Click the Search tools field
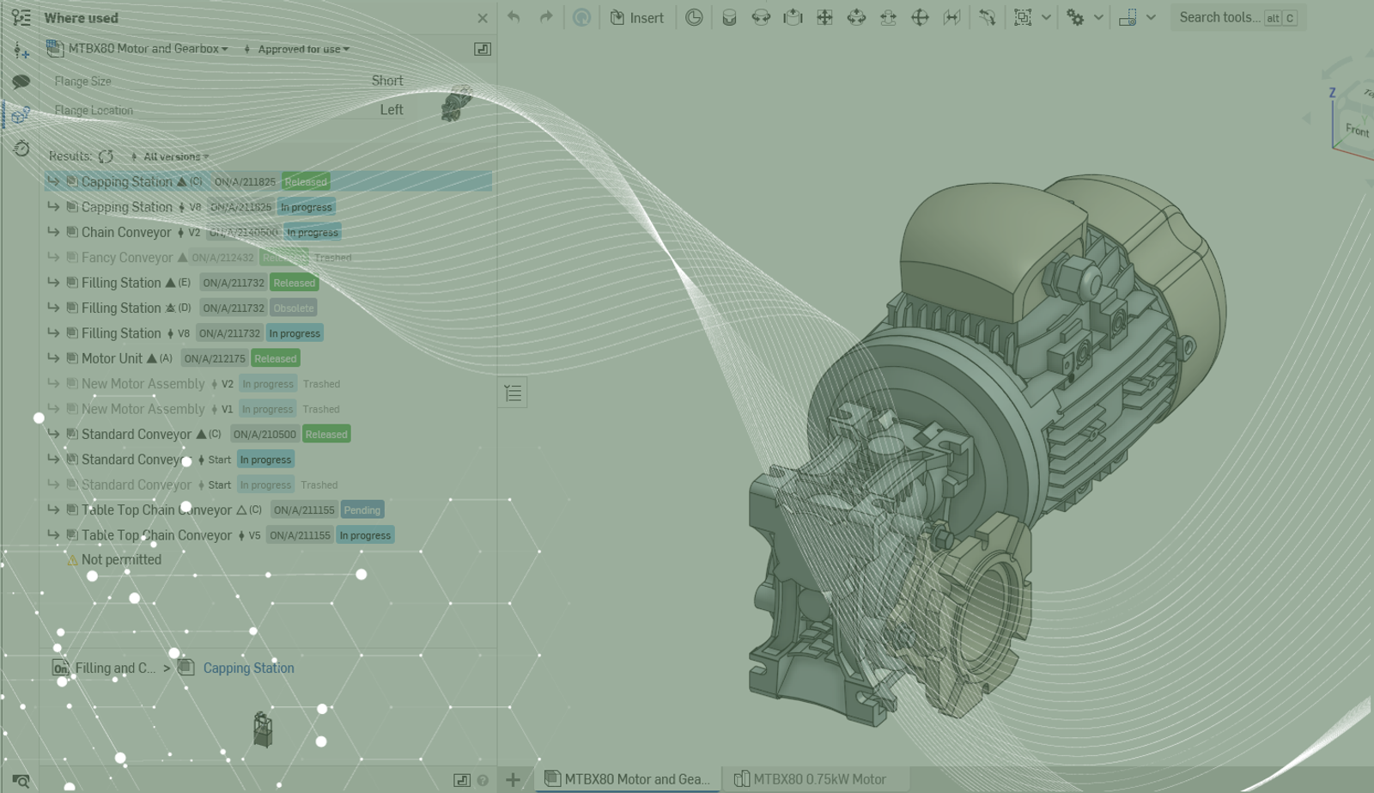Screen dimensions: 1374x793 1219,17
